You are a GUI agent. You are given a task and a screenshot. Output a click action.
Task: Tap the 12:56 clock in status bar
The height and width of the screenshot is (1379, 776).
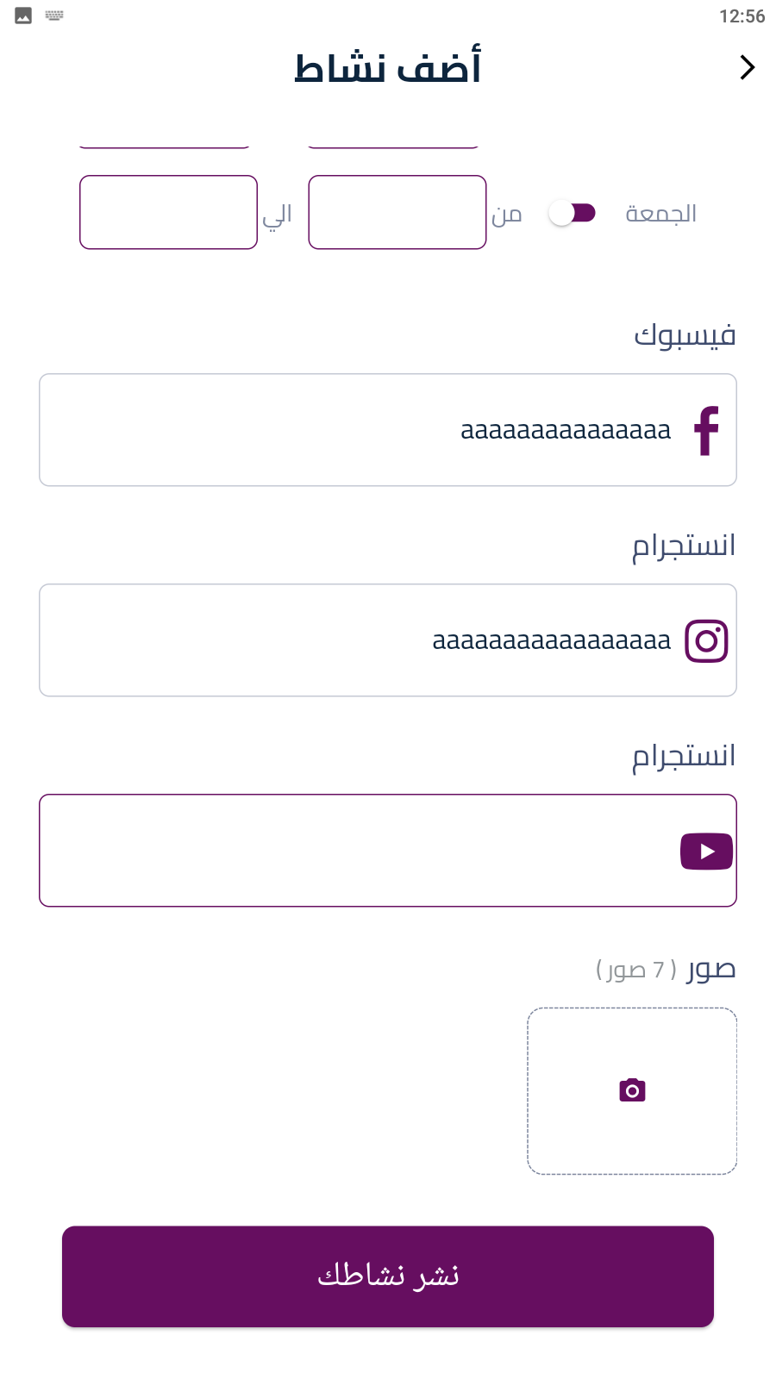[x=742, y=16]
